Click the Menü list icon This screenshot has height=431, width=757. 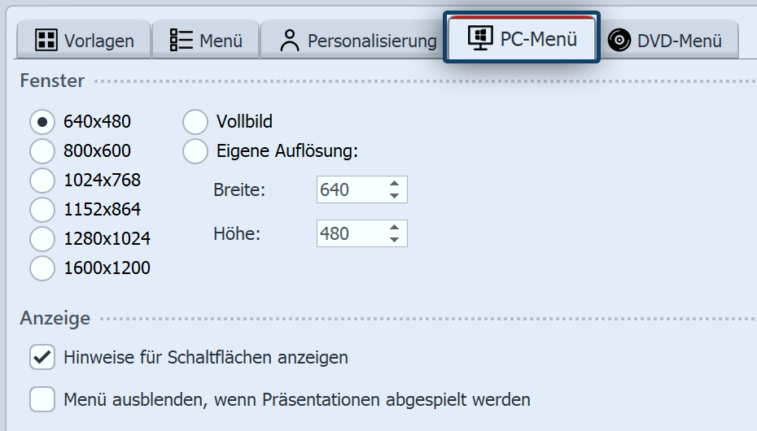[181, 40]
